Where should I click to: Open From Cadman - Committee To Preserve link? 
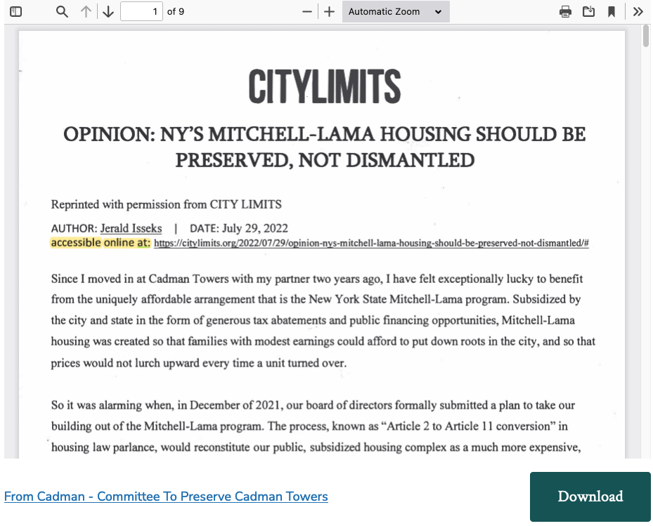[x=166, y=497]
